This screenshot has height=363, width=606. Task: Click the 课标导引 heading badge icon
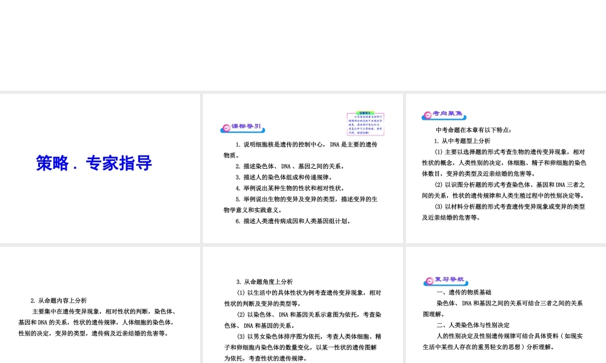(243, 128)
